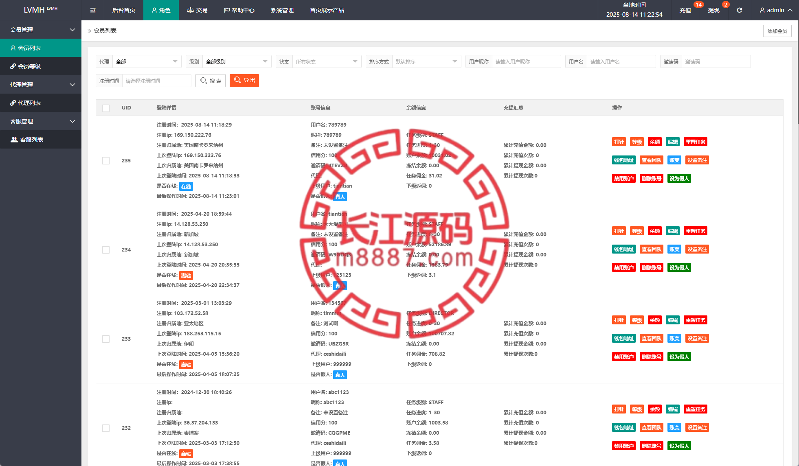Click 删除账号 for UID 233

[652, 357]
